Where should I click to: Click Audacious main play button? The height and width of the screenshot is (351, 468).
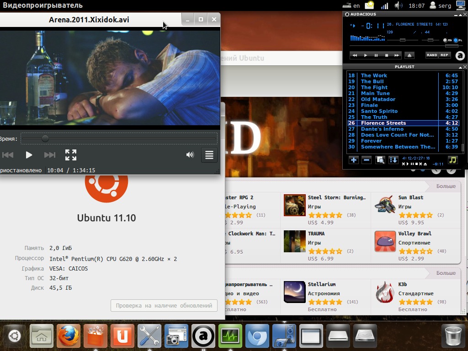[365, 55]
